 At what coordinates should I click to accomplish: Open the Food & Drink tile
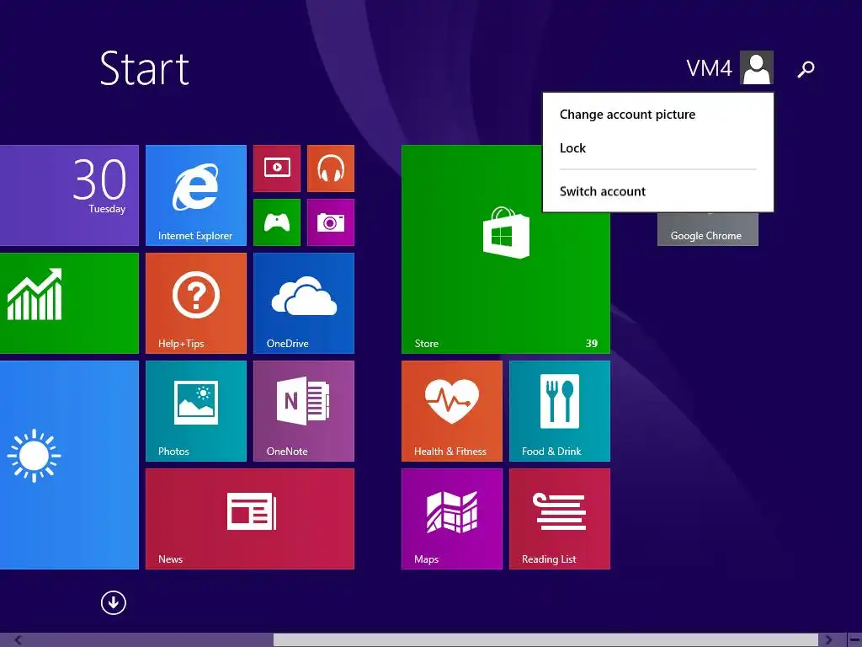point(560,411)
